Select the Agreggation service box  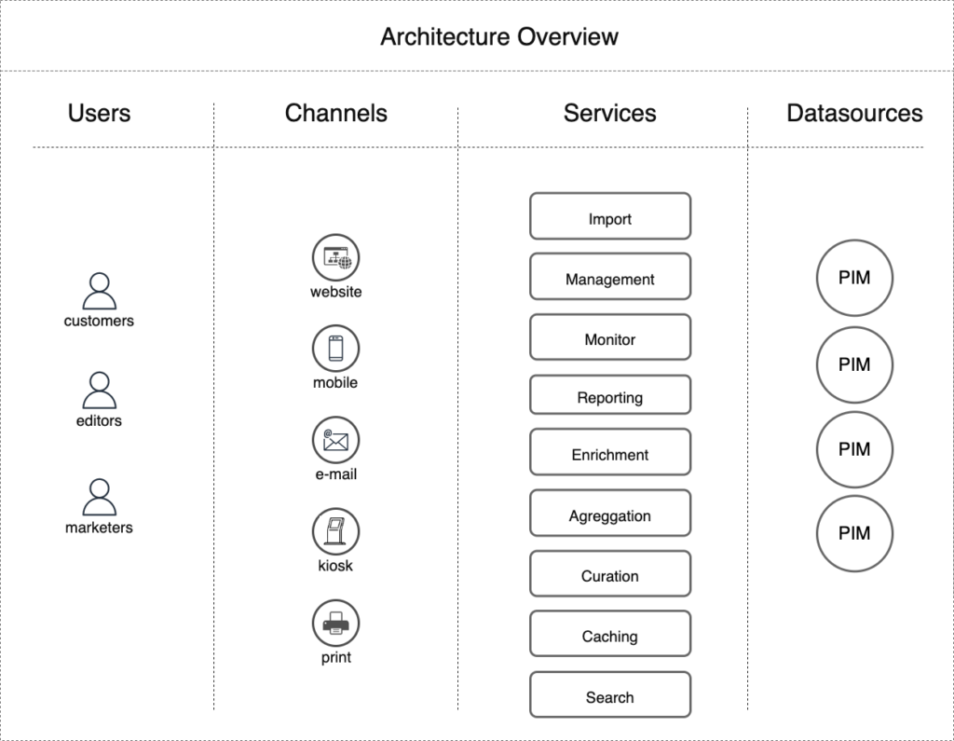click(610, 514)
